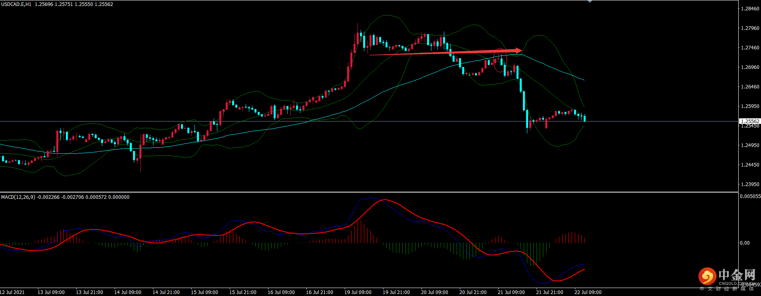The image size is (761, 296).
Task: Select the red ellipse annotation on the chart
Action: click(x=500, y=60)
